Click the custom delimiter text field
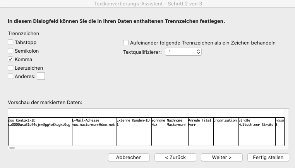The height and width of the screenshot is (168, 295). (x=41, y=76)
